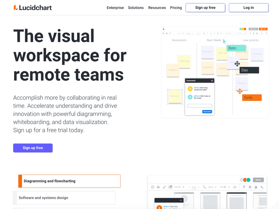Screen dimensions: 279x209
Task: Click the lightning bolt actions icon
Action: [x=244, y=187]
